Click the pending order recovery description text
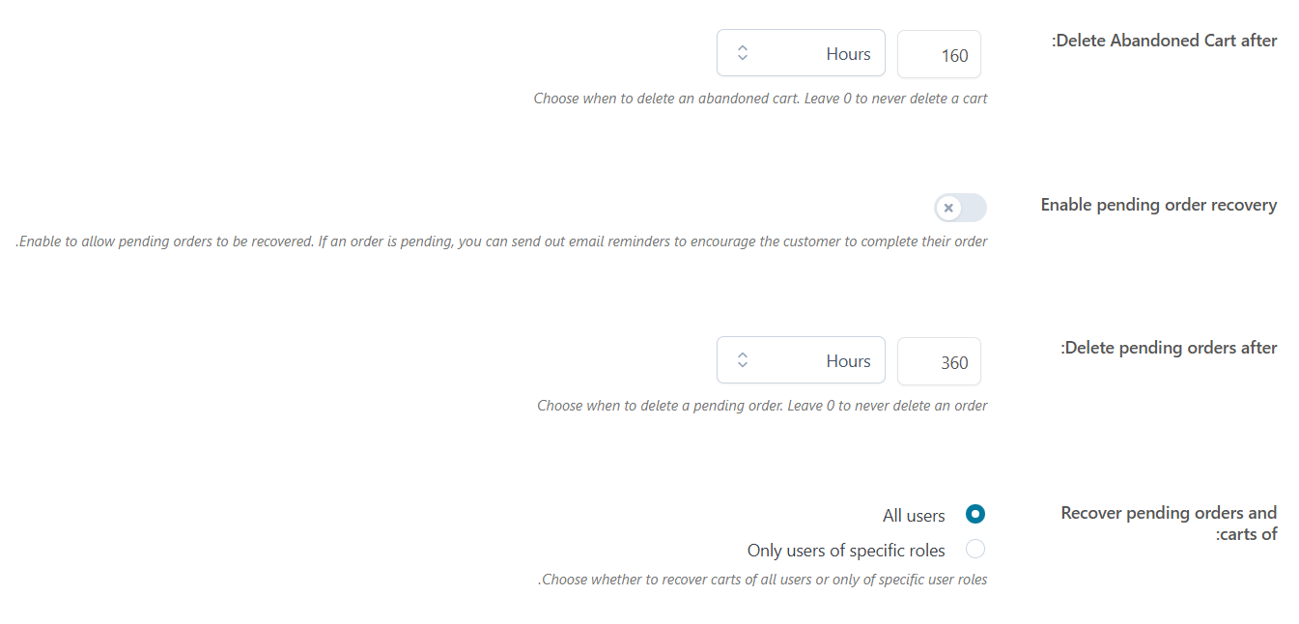1299x624 pixels. [502, 241]
